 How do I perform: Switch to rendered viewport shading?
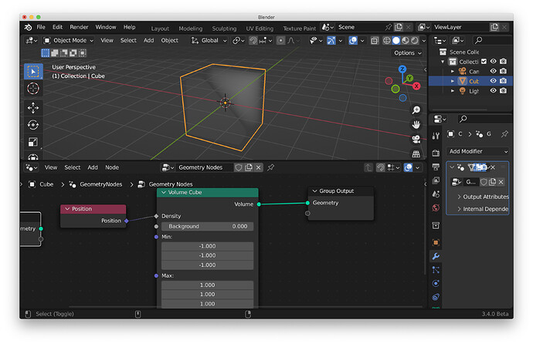[415, 40]
